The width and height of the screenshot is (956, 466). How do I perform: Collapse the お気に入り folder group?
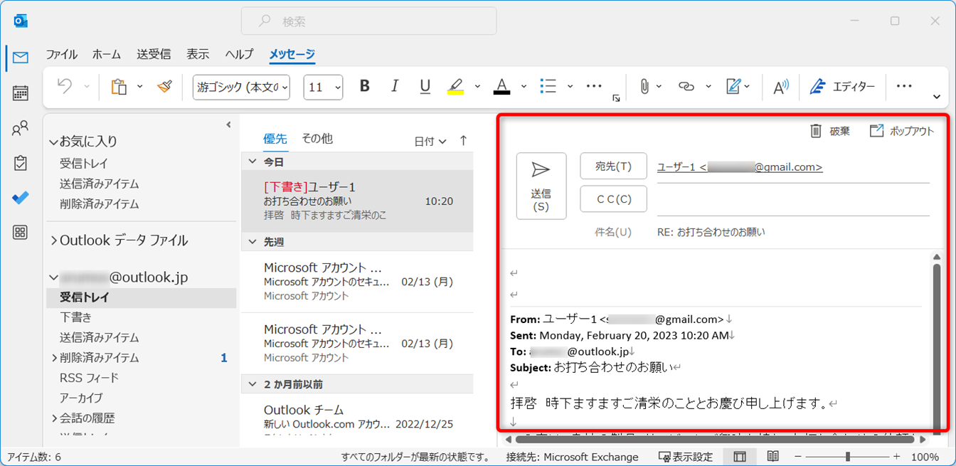[x=53, y=142]
